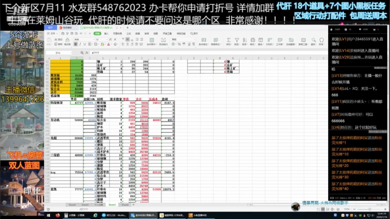Click the Filter funnel icon
Viewport: 390px width, 219px height.
237,40
